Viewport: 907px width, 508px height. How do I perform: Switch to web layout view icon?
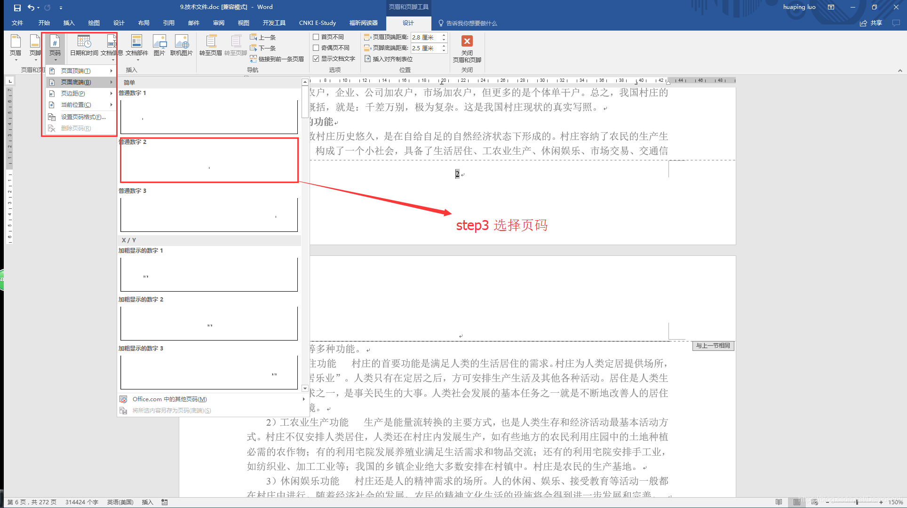[x=814, y=502]
